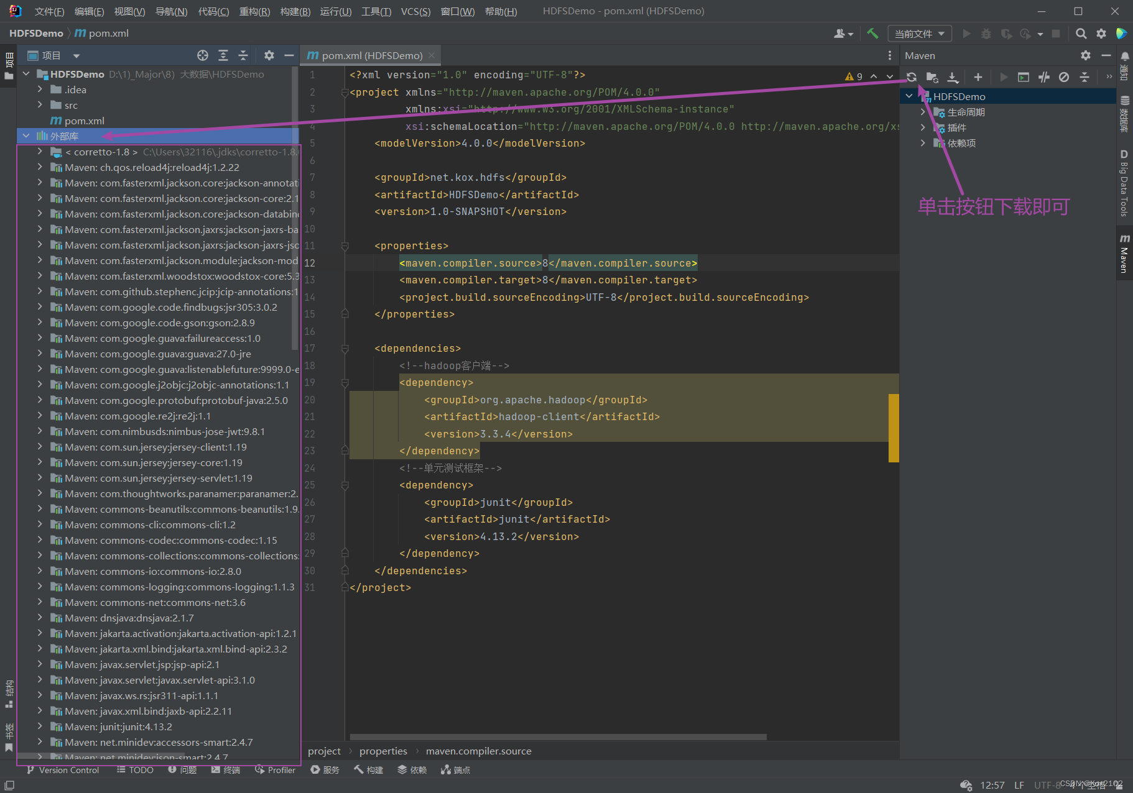Click Execute Maven Goal icon

click(1024, 77)
